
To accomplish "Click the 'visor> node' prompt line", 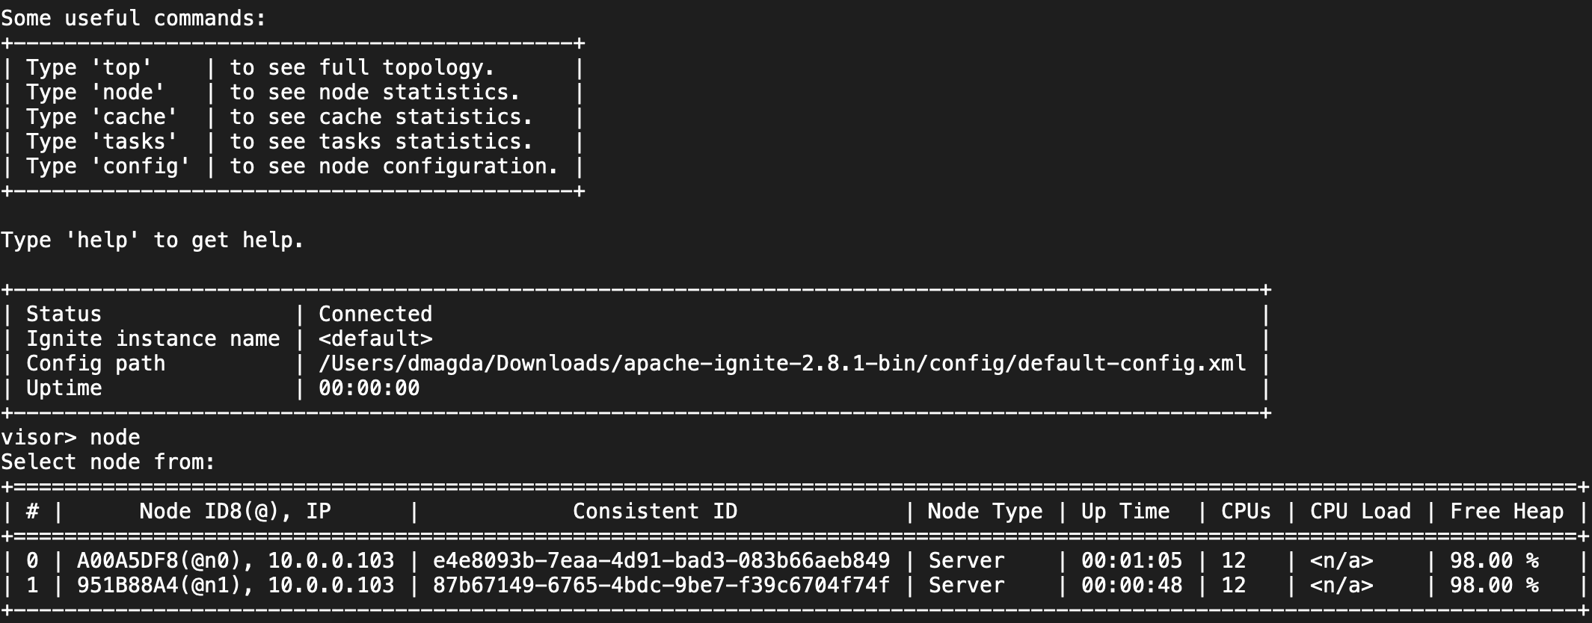I will point(71,438).
